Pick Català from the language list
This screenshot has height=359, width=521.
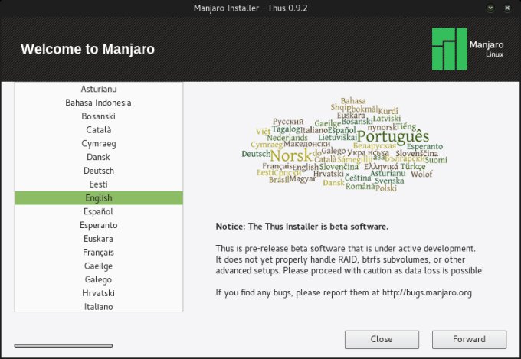coord(99,130)
